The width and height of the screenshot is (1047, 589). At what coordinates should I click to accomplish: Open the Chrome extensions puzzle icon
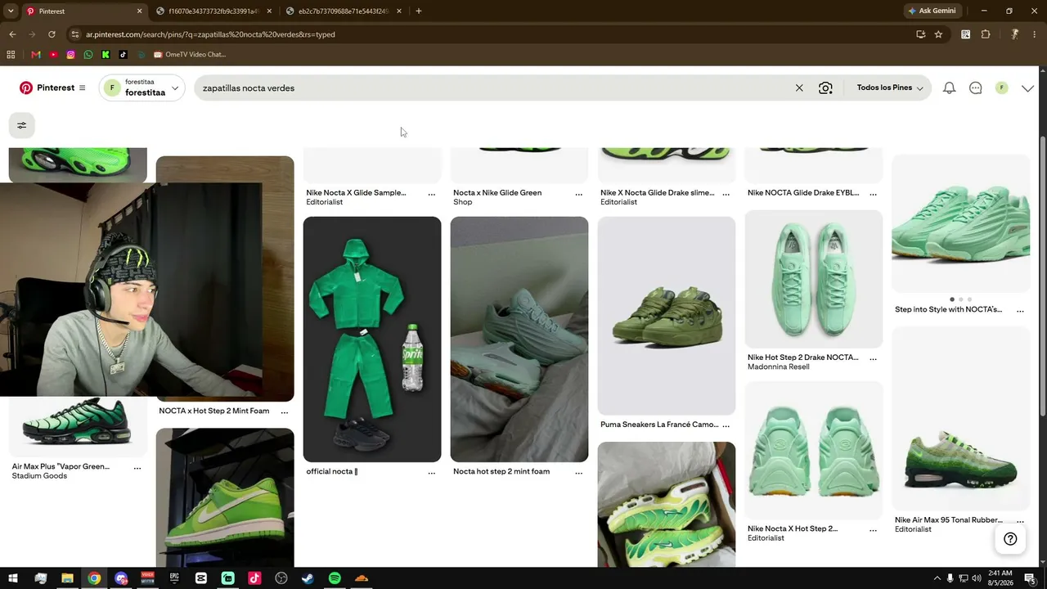pyautogui.click(x=986, y=34)
